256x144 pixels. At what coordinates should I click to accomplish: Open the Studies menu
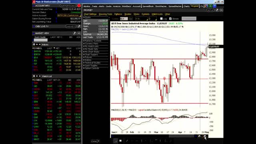pyautogui.click(x=128, y=14)
